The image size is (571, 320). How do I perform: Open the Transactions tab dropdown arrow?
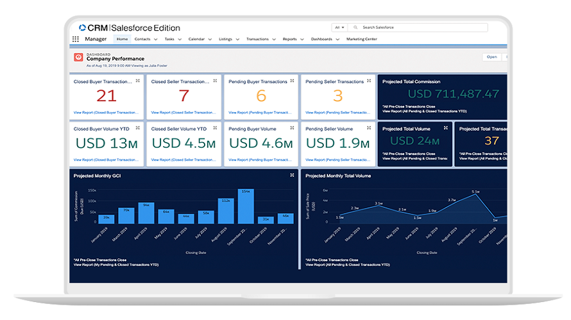tap(274, 39)
